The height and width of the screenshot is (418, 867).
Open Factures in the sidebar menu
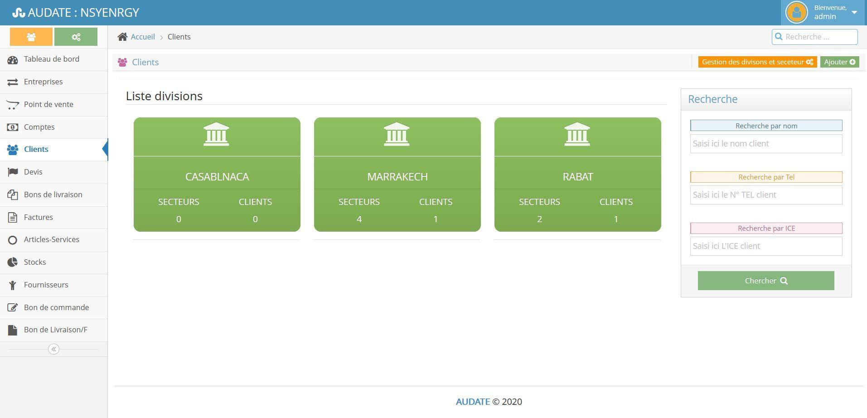[x=39, y=217]
